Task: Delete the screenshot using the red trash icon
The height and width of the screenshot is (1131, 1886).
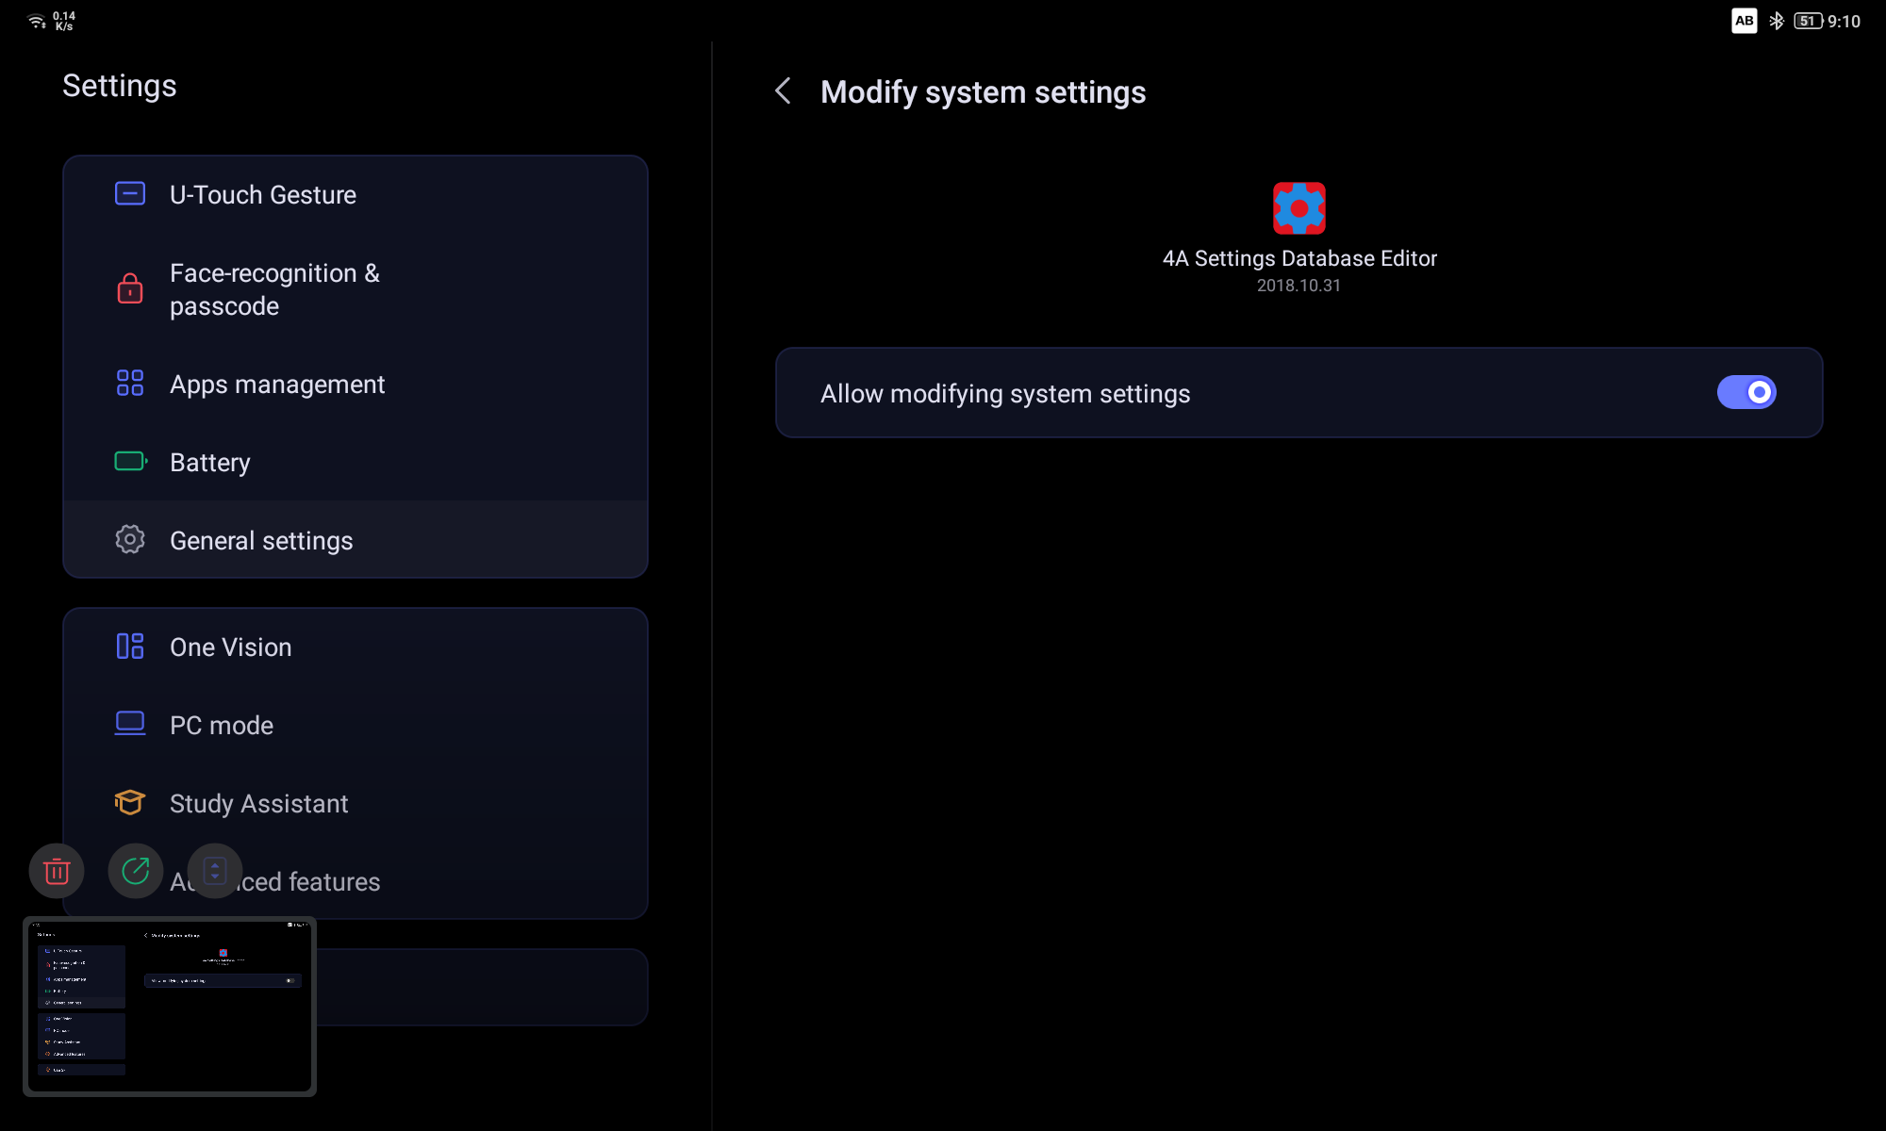Action: [55, 871]
